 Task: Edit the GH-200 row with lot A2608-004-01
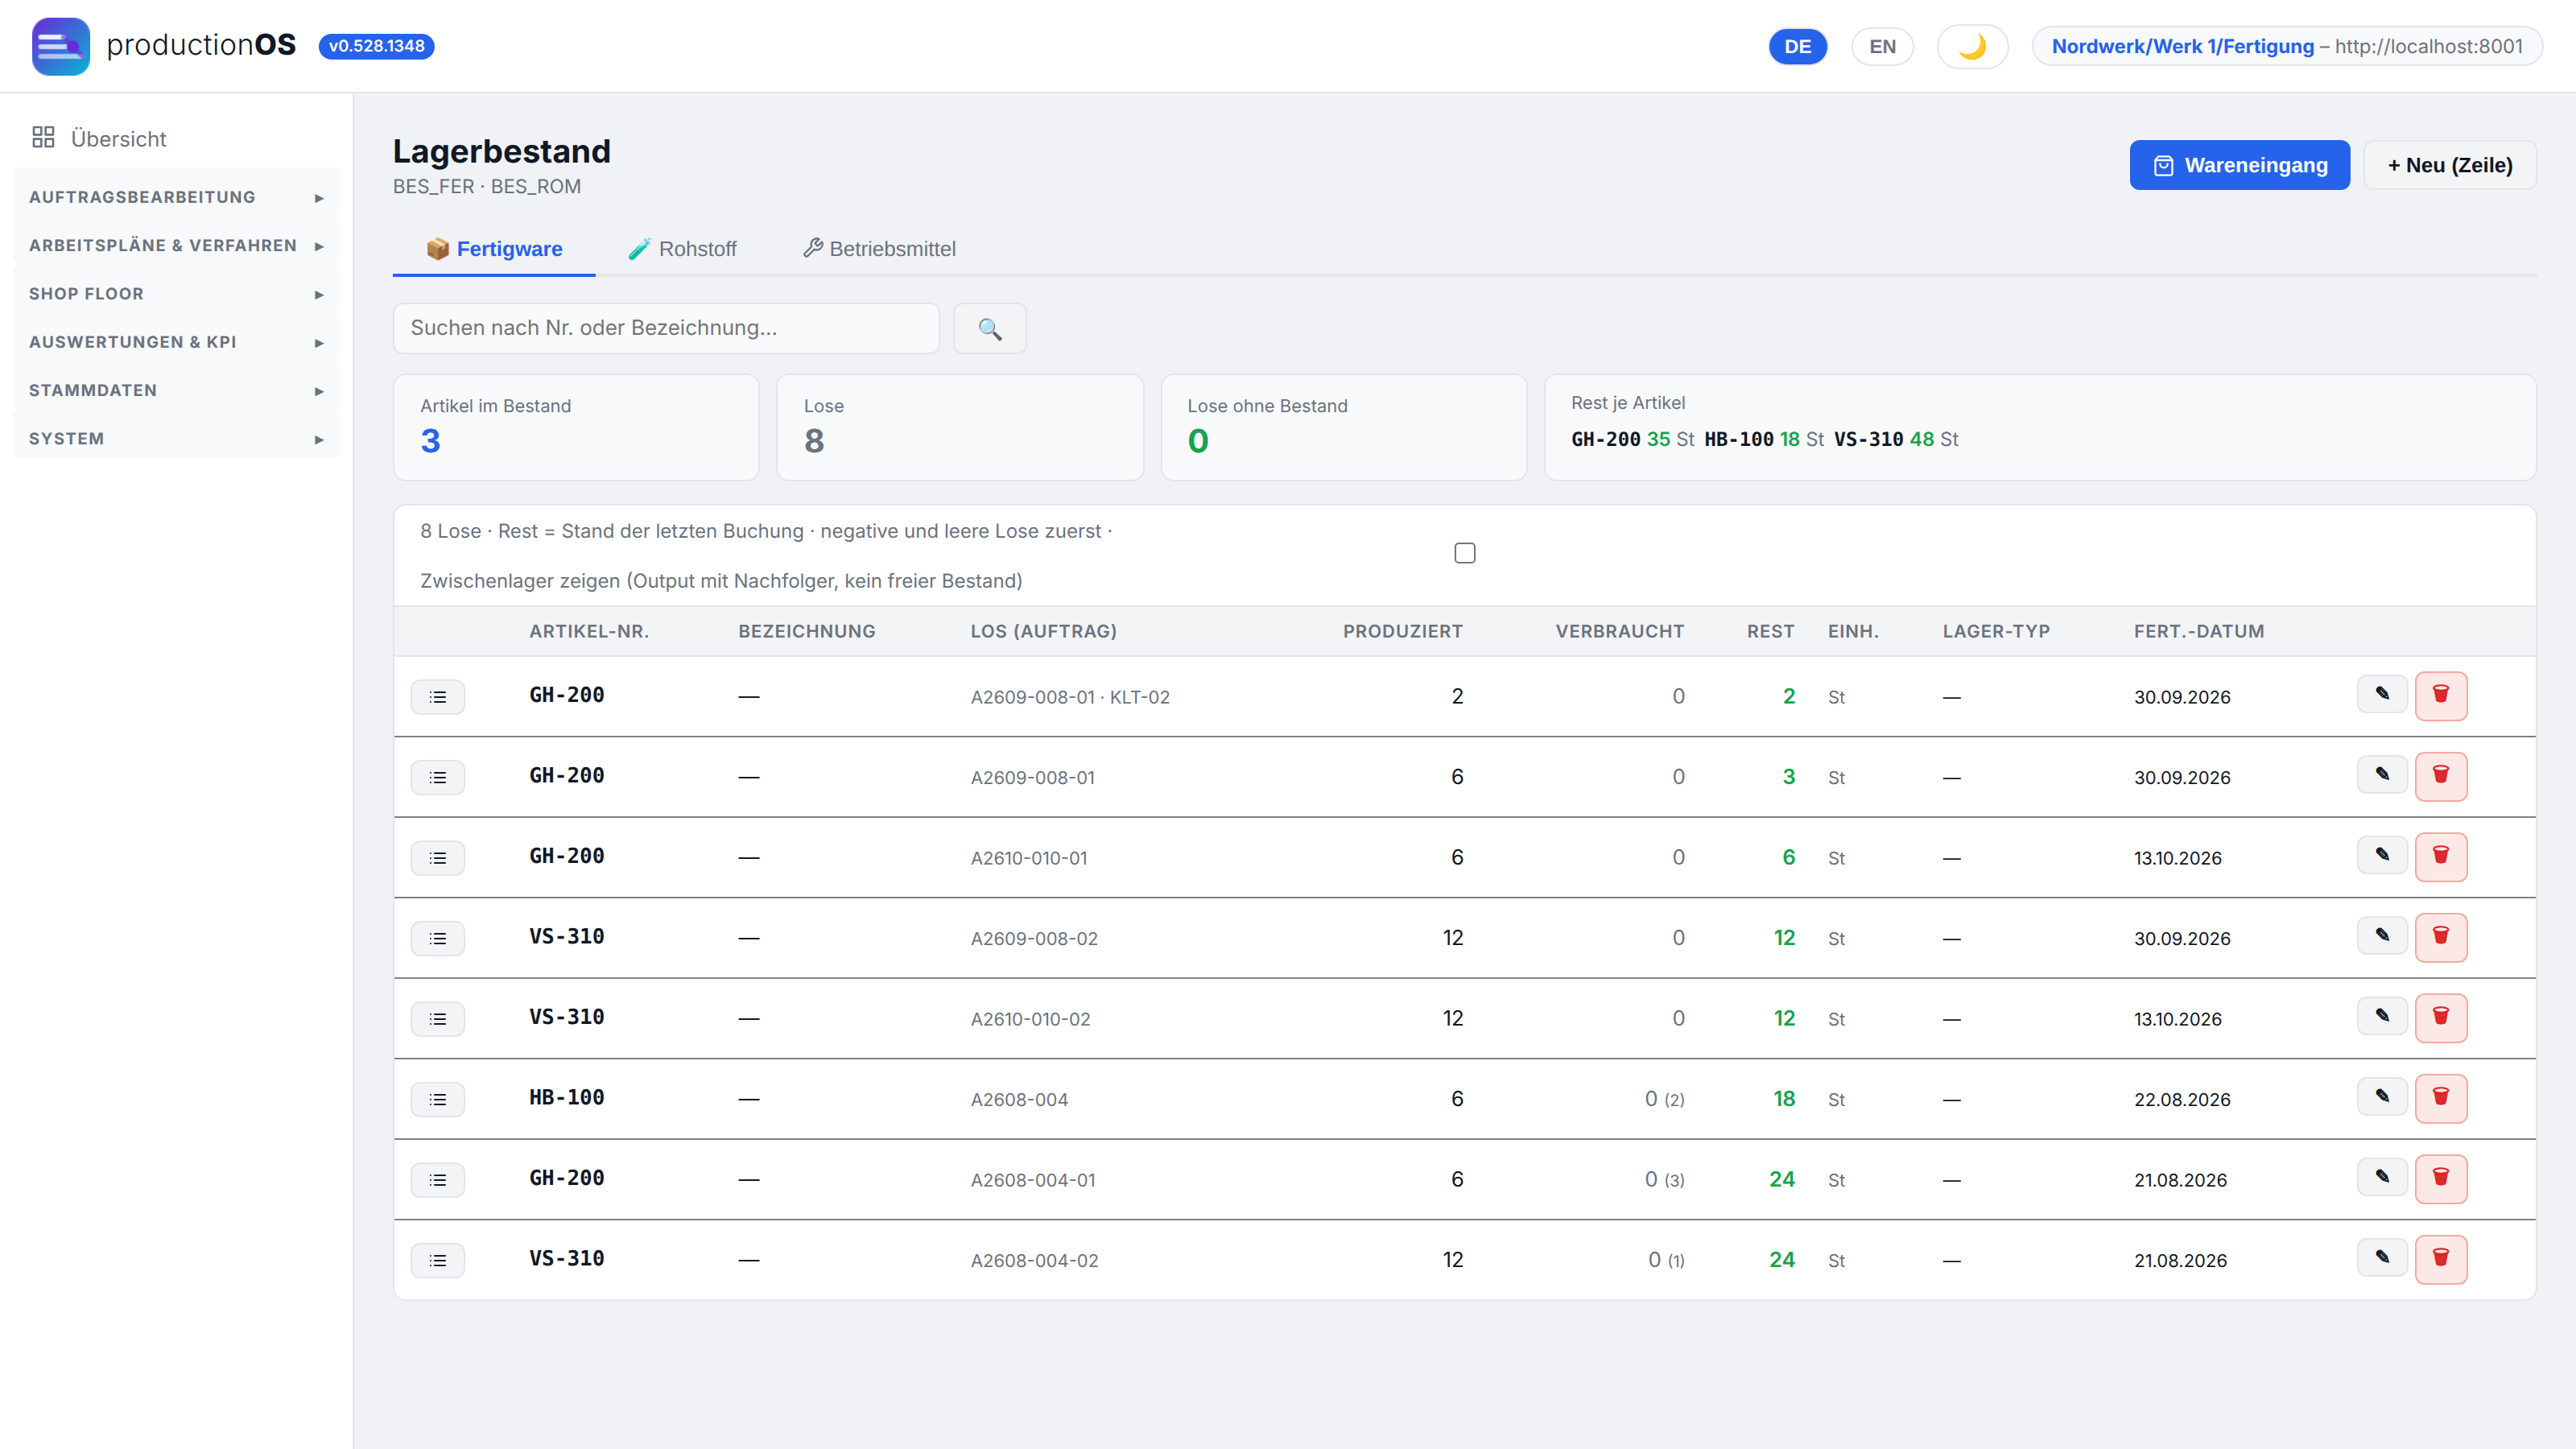coord(2382,1177)
